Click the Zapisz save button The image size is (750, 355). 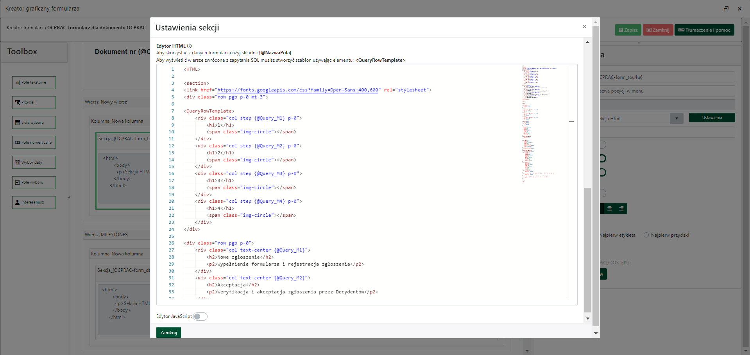click(x=628, y=30)
